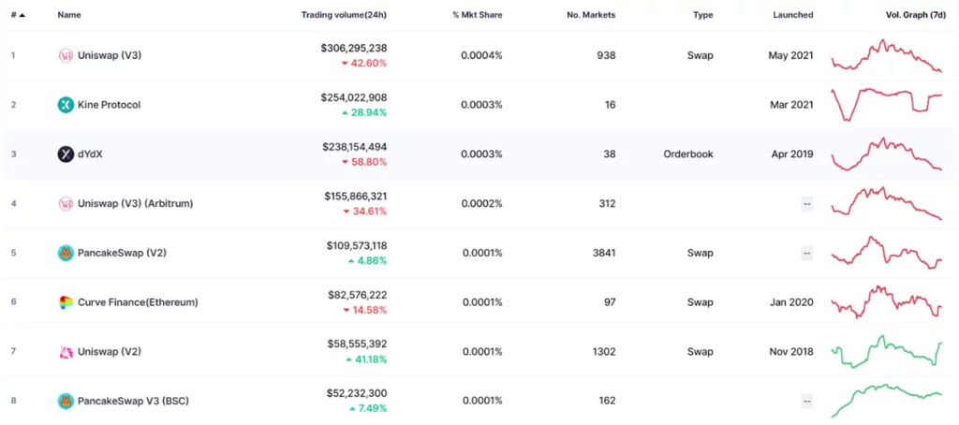The image size is (959, 425).
Task: Click the Apr 2019 launch date
Action: (x=792, y=154)
